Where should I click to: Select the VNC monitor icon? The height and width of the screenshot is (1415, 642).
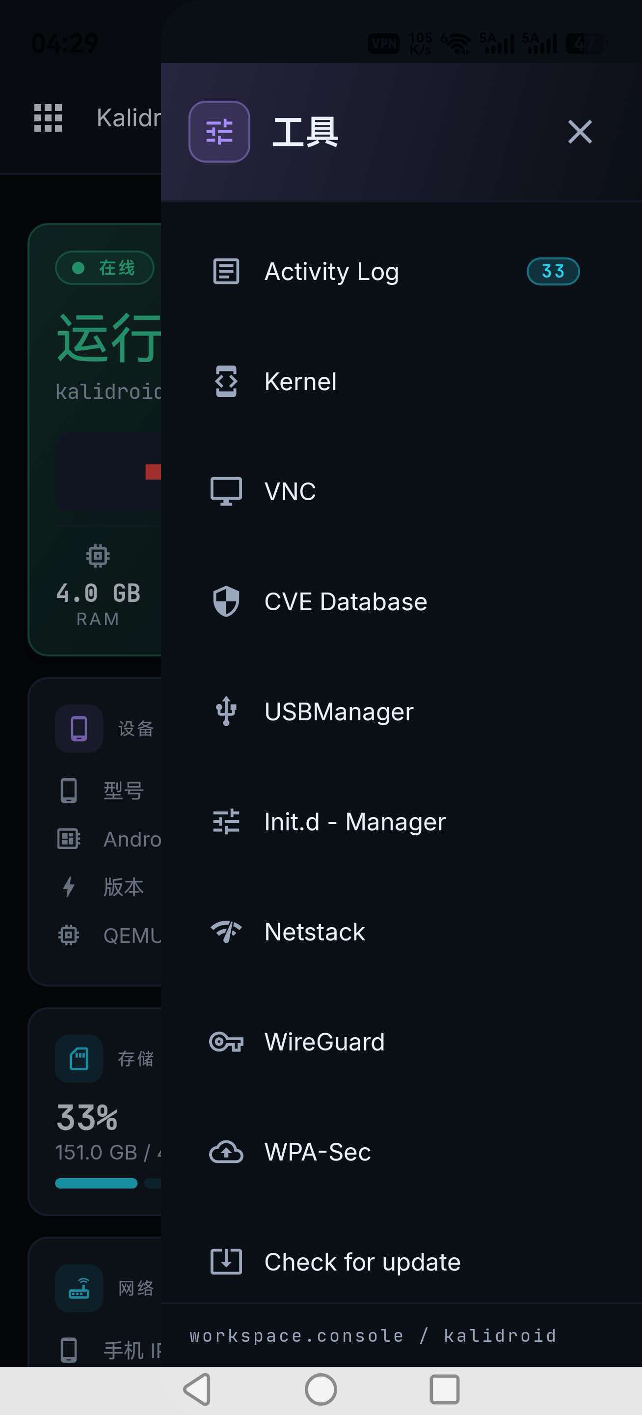click(x=226, y=491)
